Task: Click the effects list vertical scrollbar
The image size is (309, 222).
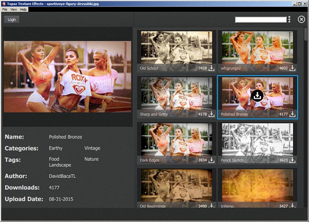Action: (305, 34)
